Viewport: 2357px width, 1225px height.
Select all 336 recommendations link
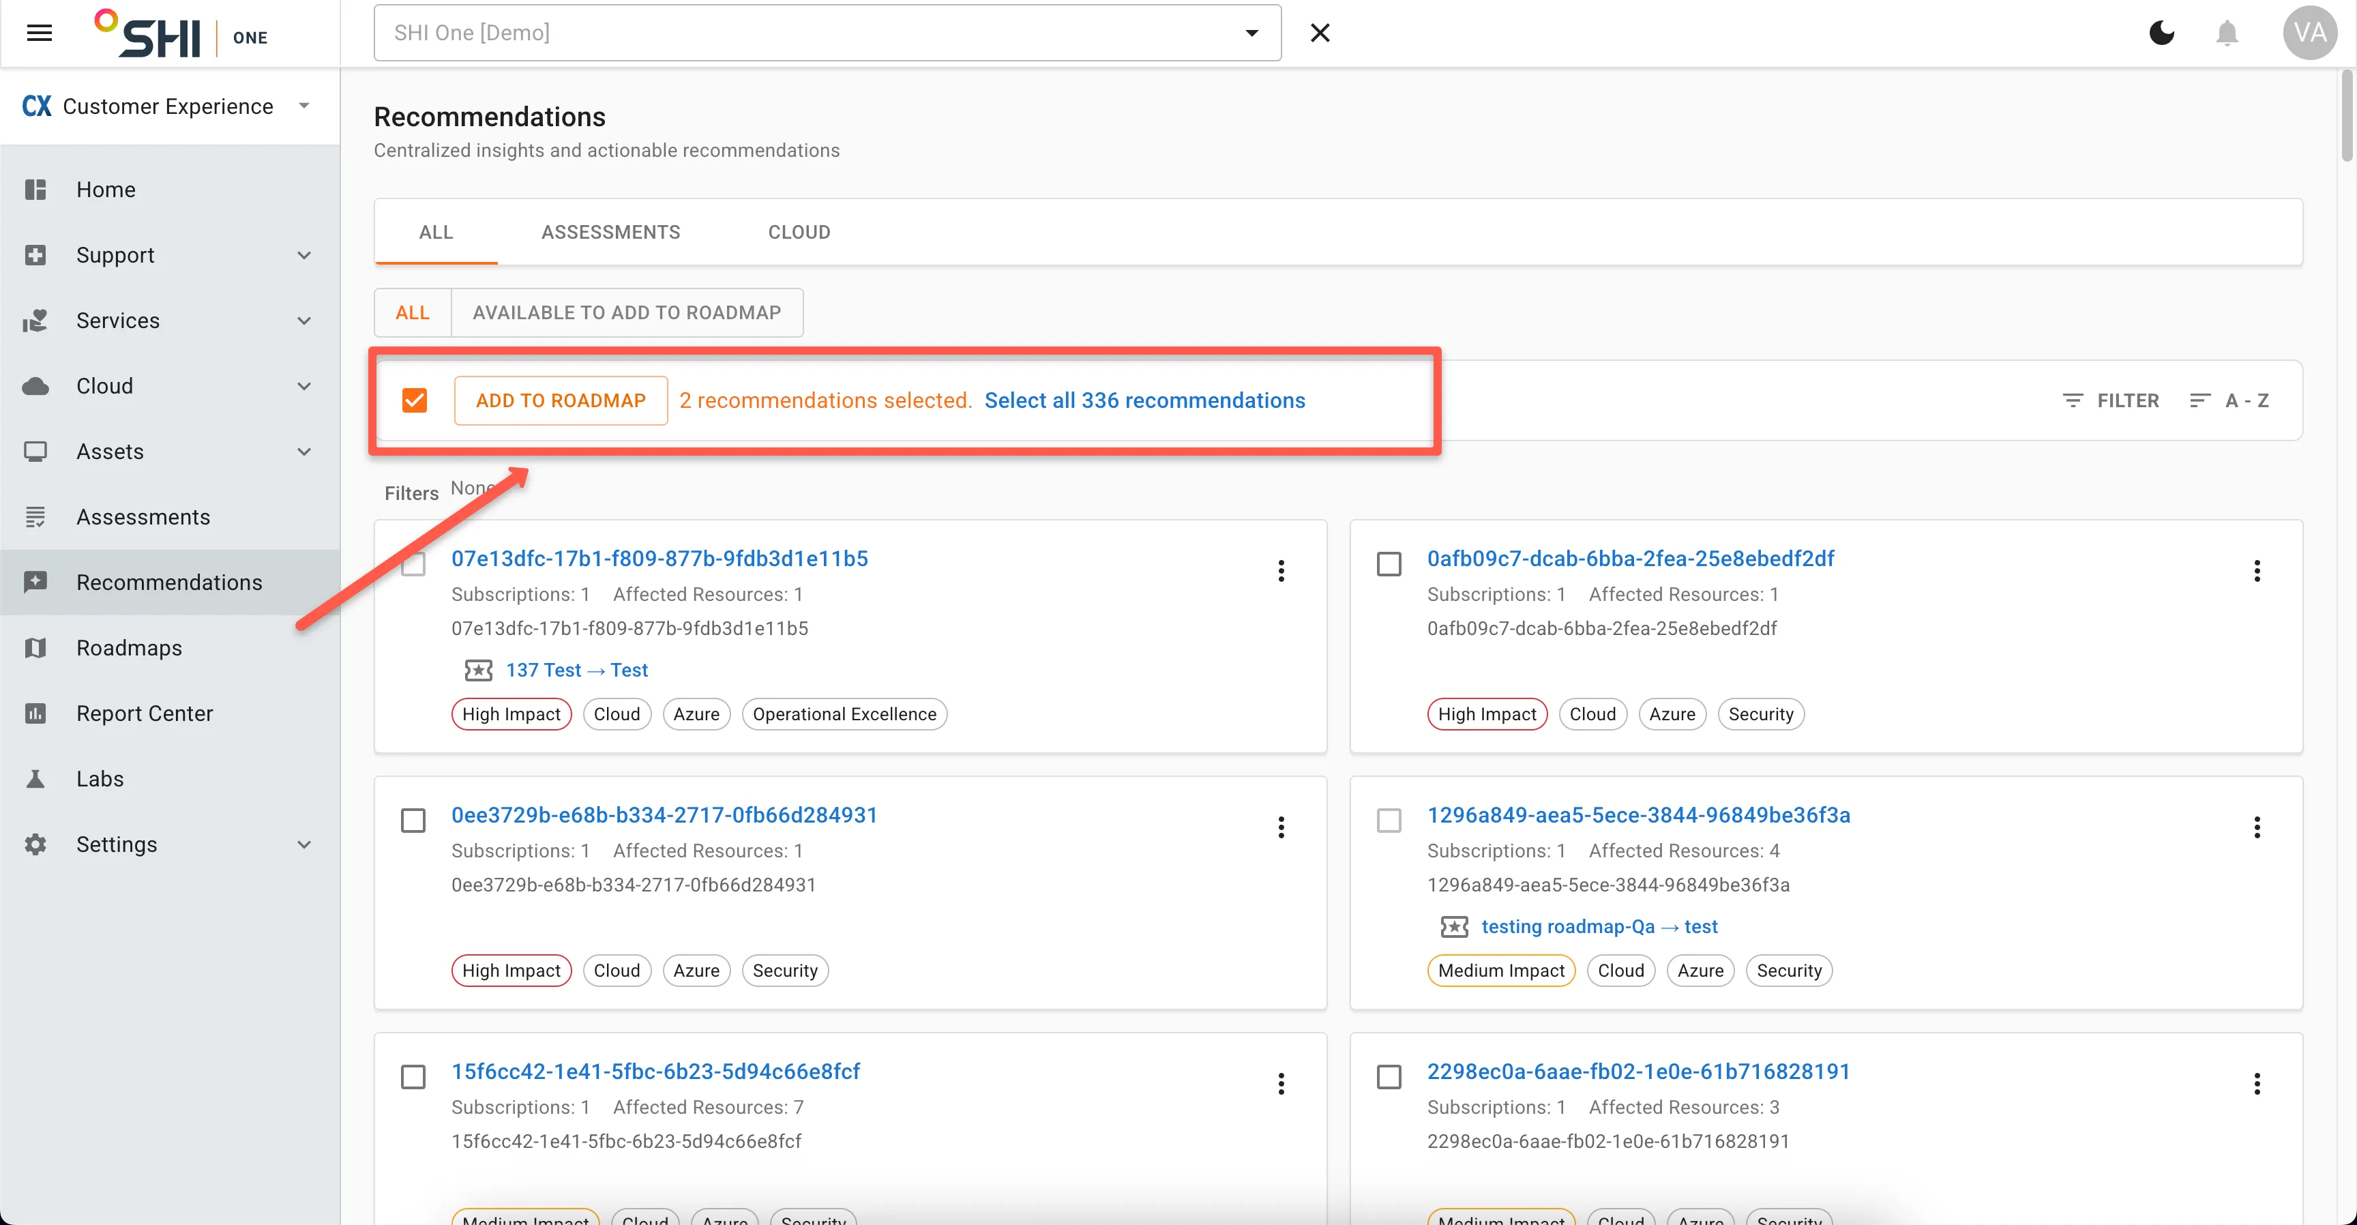coord(1144,400)
